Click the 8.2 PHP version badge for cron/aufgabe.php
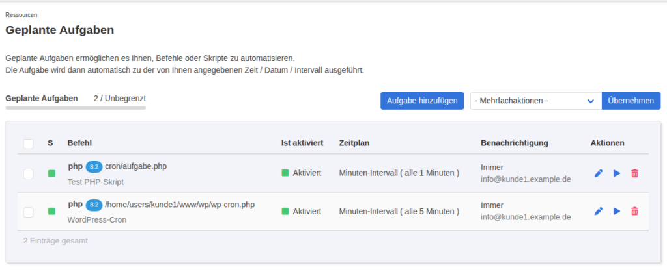This screenshot has height=274, width=667. pos(94,167)
